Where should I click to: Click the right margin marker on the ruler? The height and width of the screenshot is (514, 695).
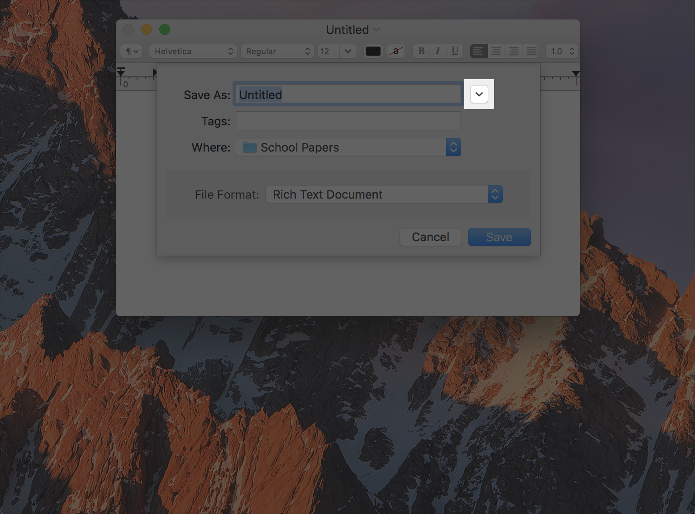pos(576,73)
